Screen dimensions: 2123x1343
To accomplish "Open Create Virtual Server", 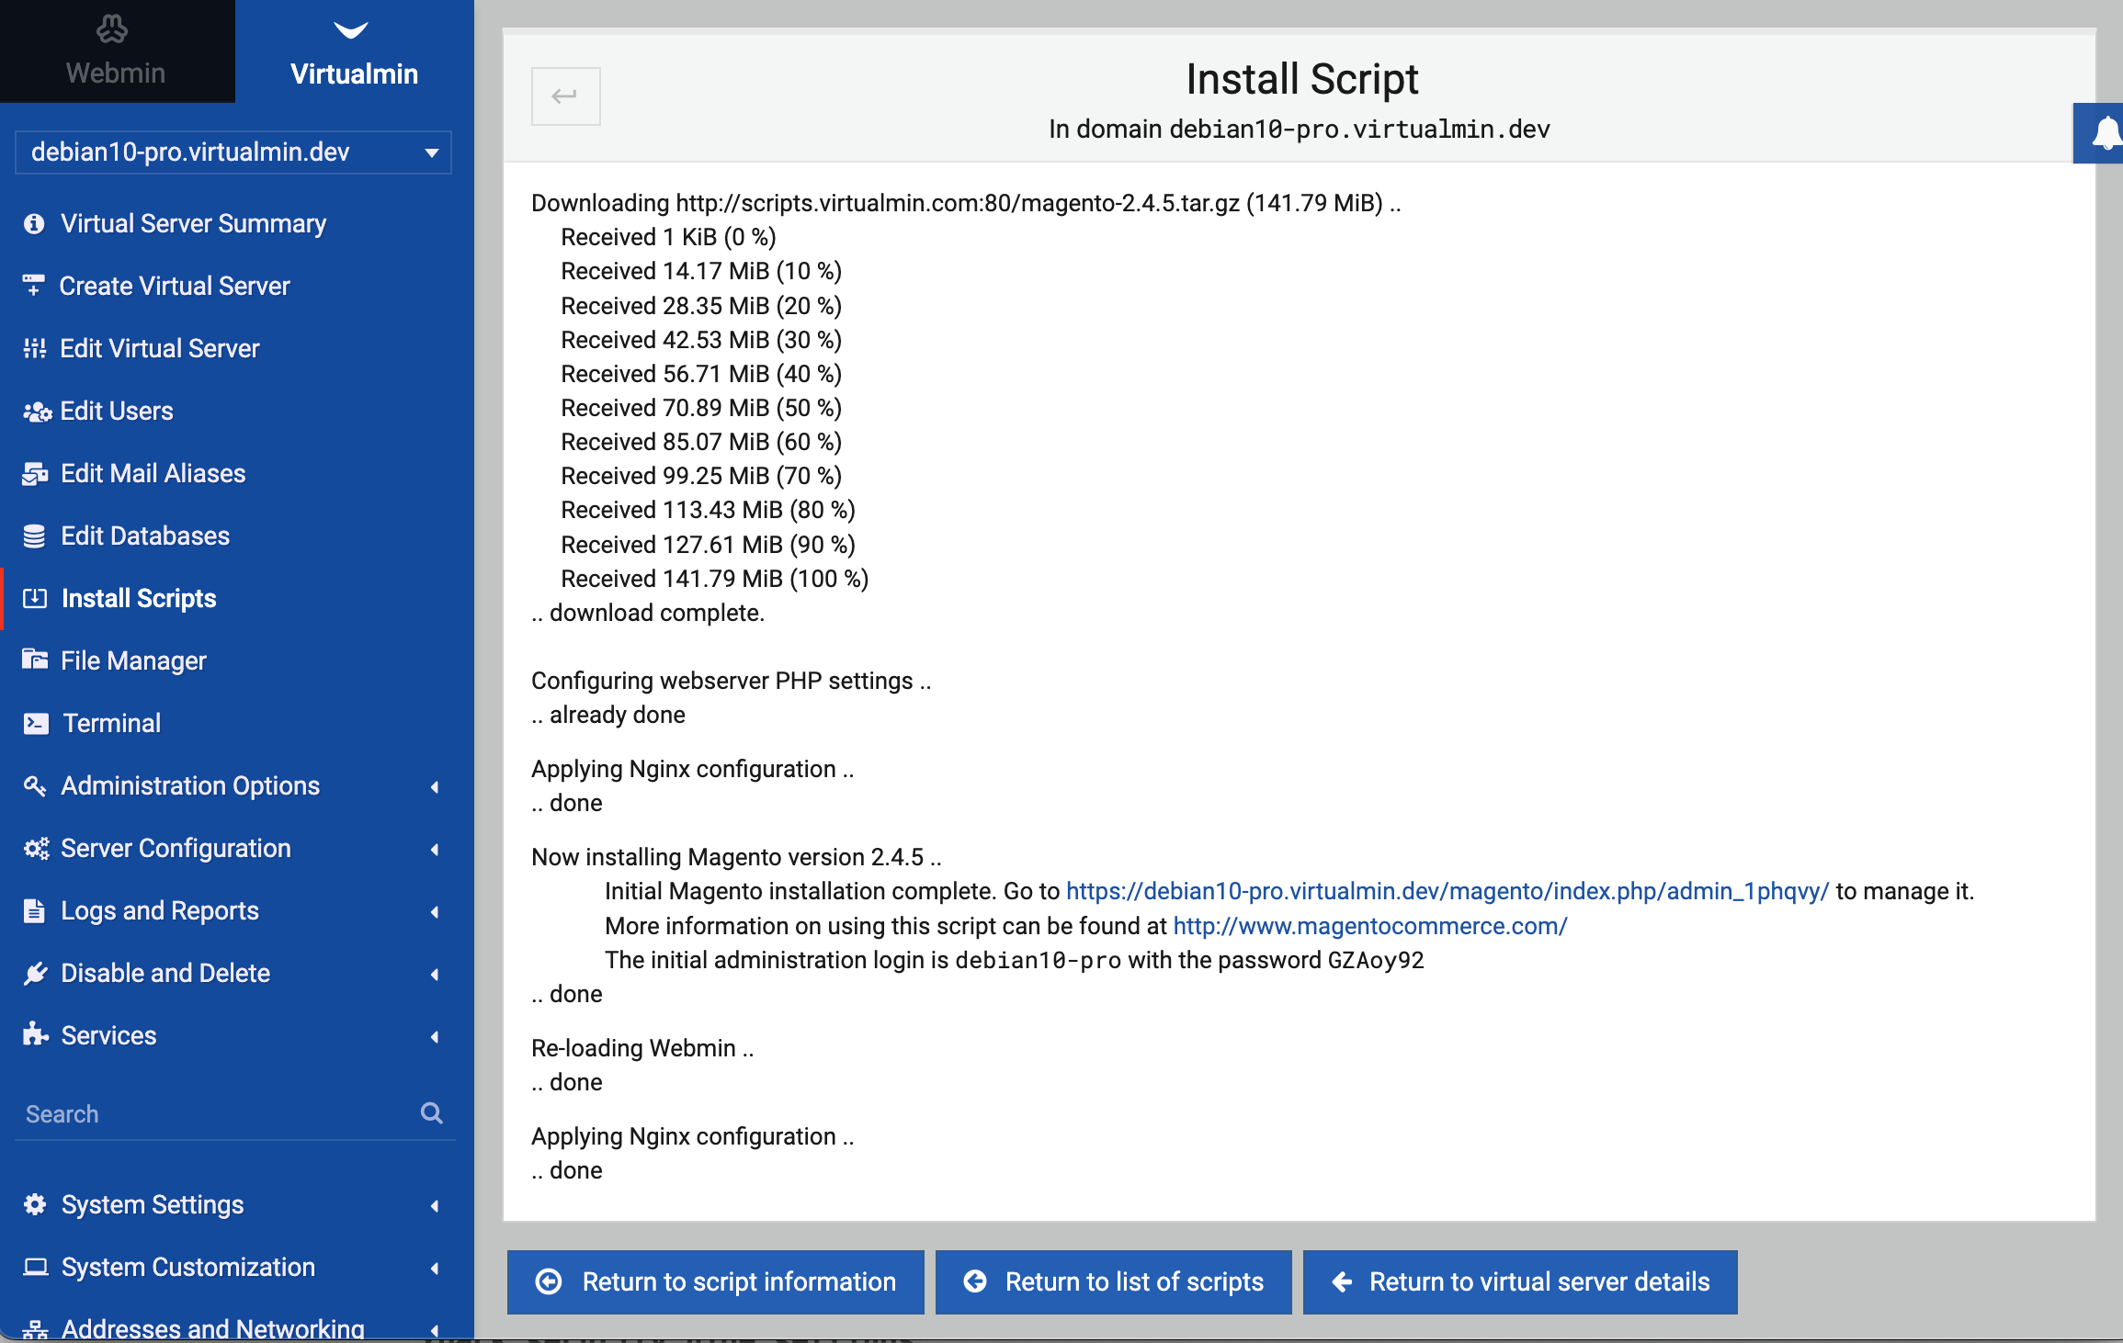I will (175, 286).
